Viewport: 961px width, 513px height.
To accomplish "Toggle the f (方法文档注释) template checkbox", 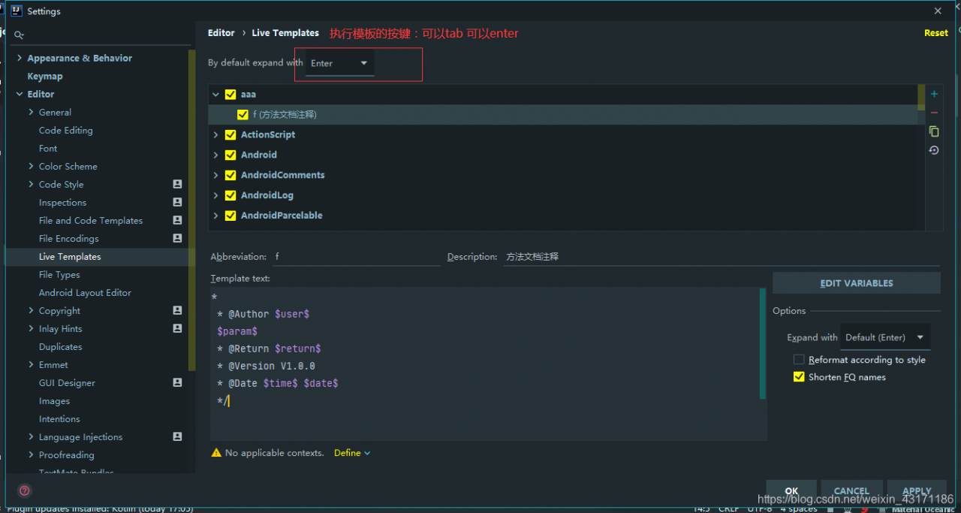I will (x=243, y=115).
